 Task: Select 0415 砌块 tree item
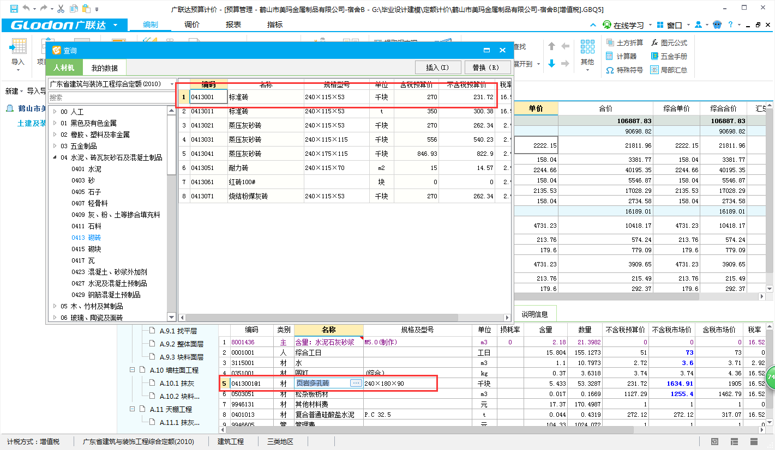point(86,249)
